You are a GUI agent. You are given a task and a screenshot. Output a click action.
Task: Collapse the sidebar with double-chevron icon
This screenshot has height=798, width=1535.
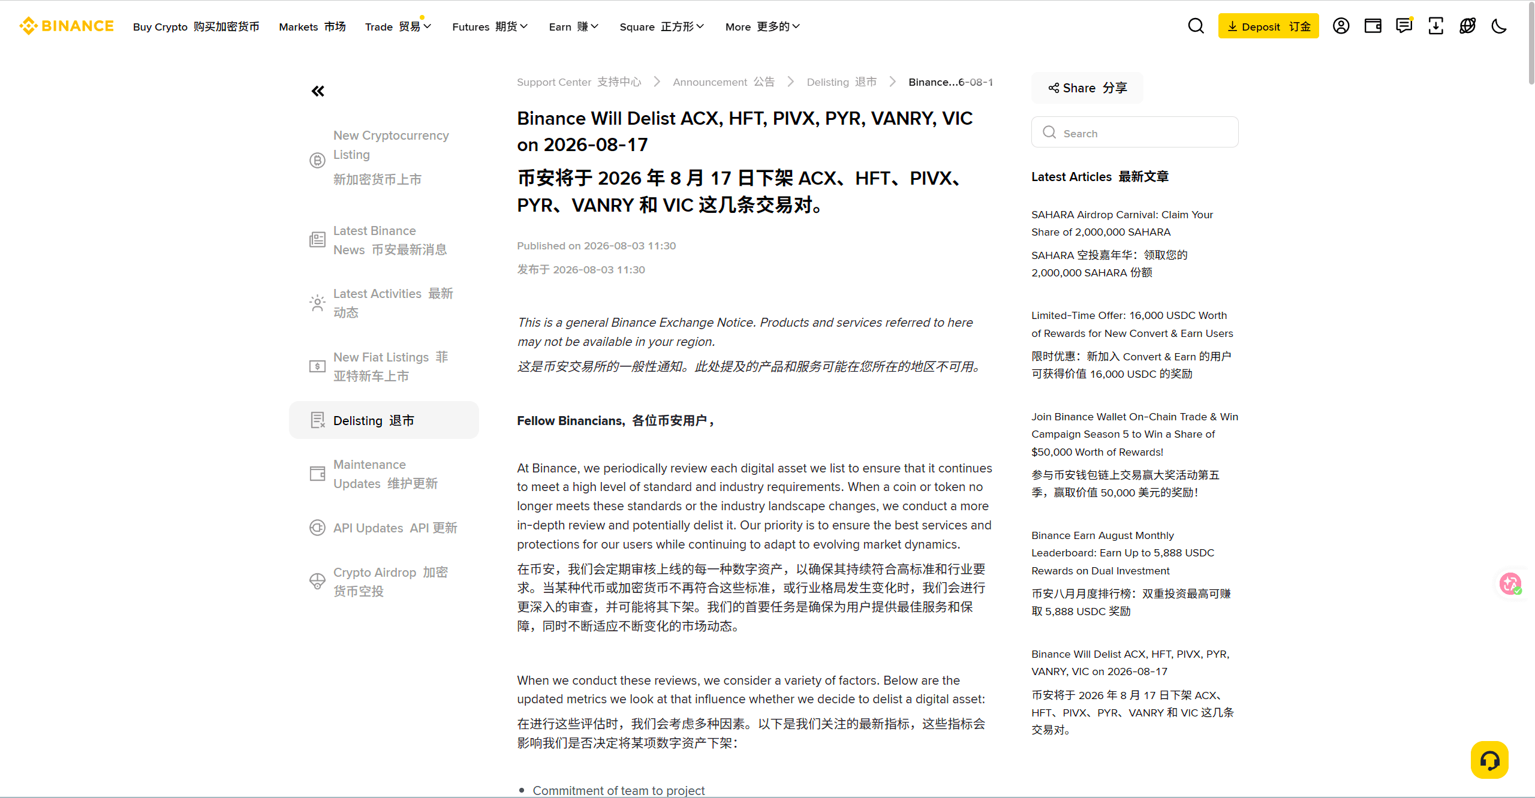[x=318, y=91]
